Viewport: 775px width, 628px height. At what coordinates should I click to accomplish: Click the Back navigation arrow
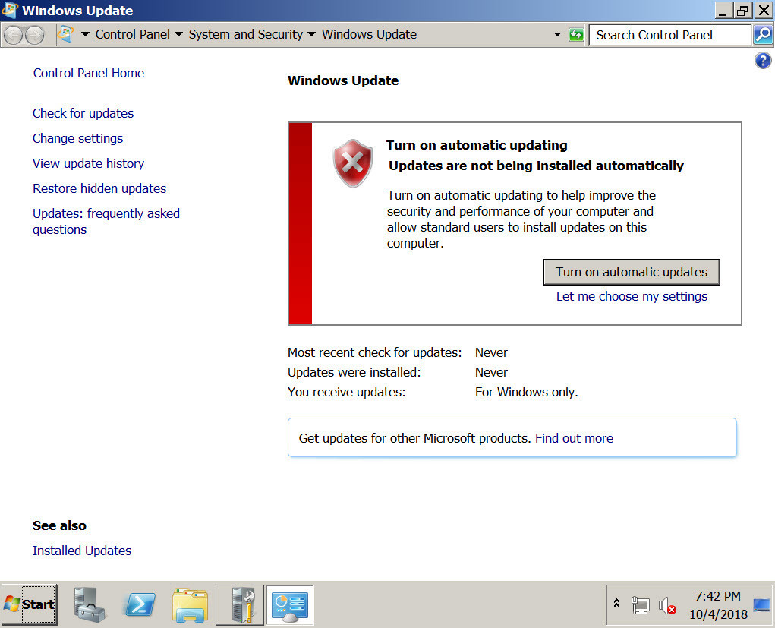click(14, 35)
